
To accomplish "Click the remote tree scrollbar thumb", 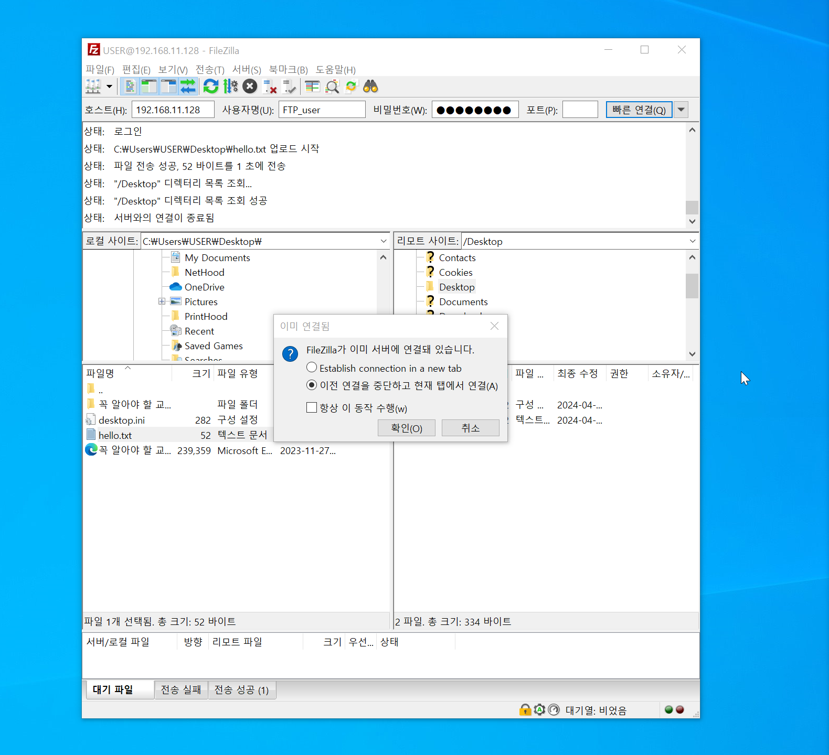I will point(692,286).
